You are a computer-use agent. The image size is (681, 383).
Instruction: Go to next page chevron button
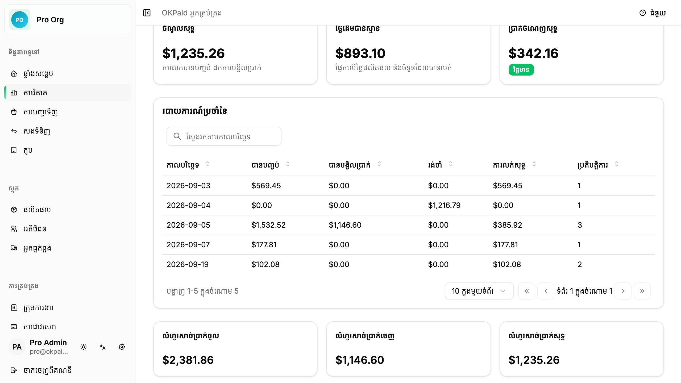point(623,291)
